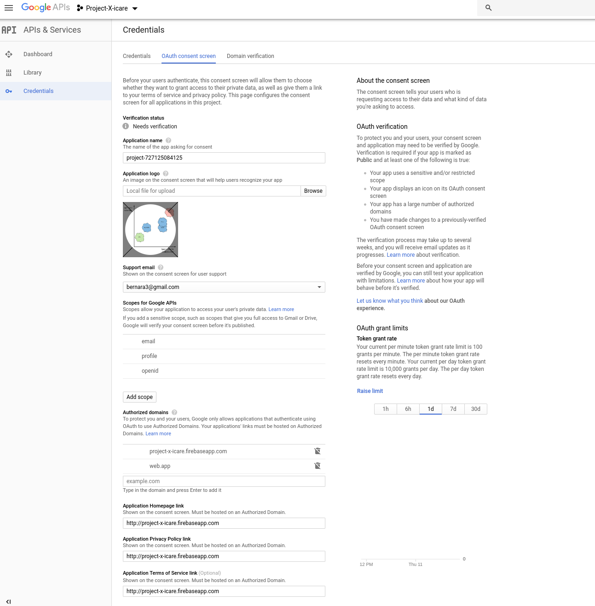Click the profile scope row
The width and height of the screenshot is (595, 606).
click(x=224, y=356)
